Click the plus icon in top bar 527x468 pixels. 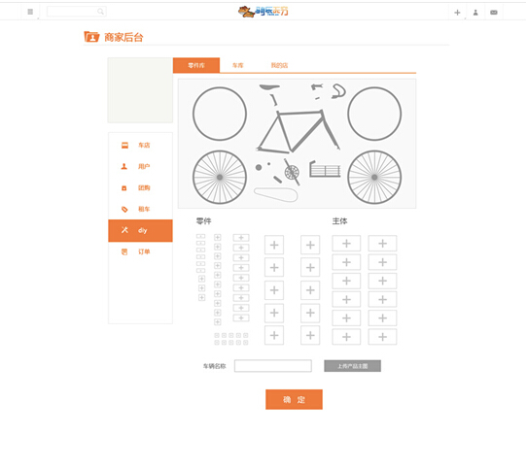pyautogui.click(x=457, y=13)
